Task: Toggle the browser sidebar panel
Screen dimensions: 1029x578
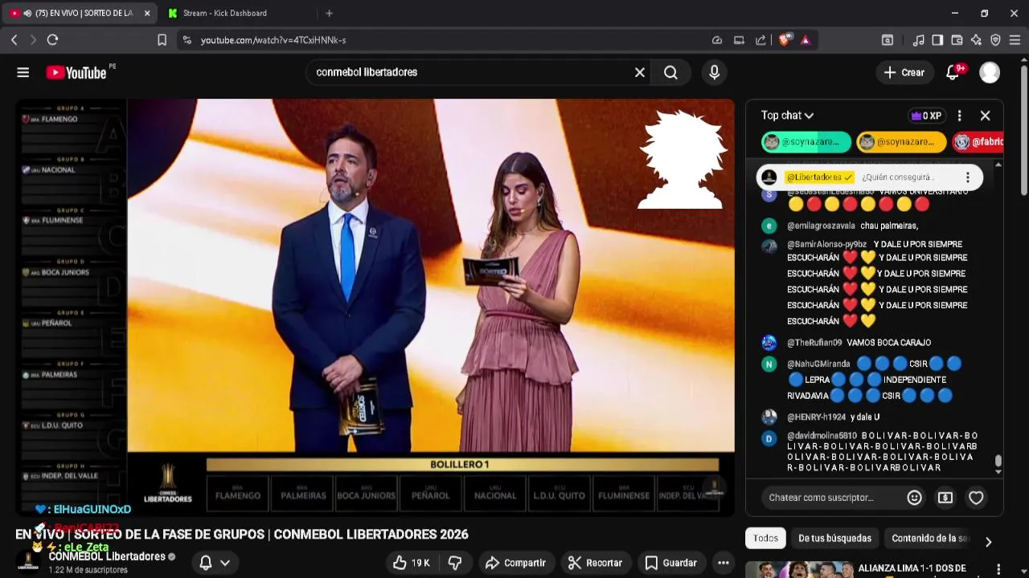Action: coord(937,40)
